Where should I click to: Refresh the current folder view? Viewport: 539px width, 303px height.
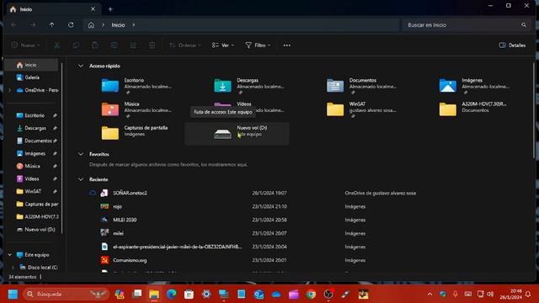pos(71,24)
